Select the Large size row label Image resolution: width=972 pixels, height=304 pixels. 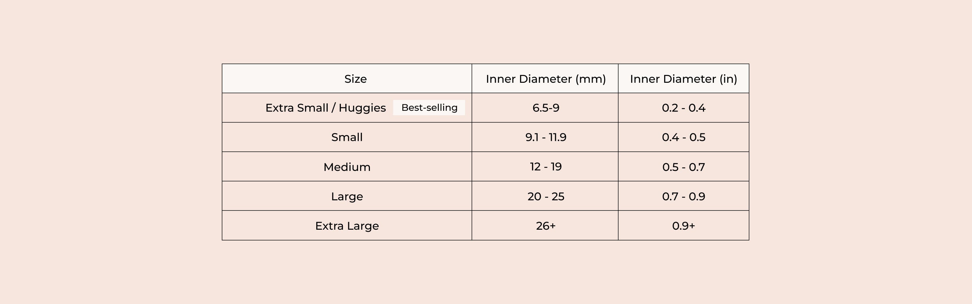347,196
